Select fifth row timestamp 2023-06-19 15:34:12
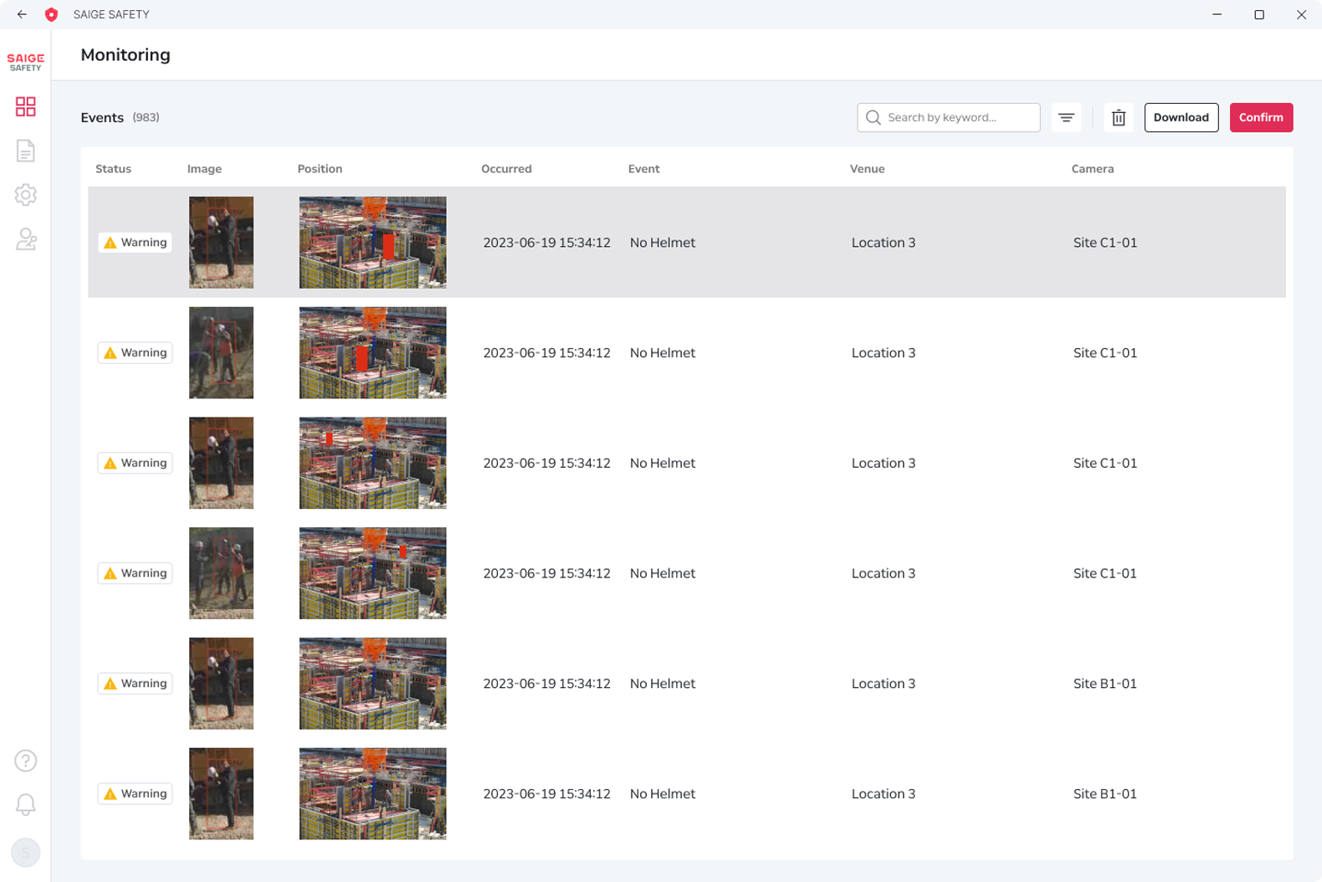 click(x=546, y=684)
